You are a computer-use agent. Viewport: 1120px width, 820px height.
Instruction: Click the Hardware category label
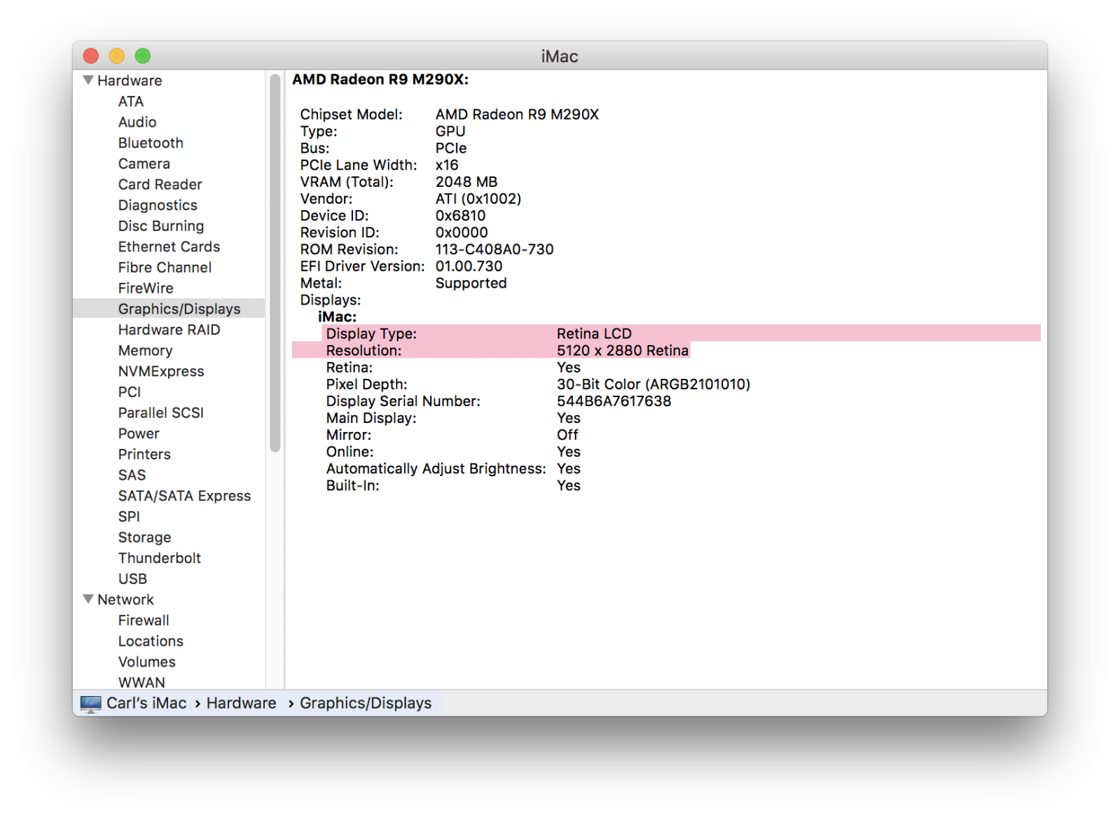pos(130,81)
